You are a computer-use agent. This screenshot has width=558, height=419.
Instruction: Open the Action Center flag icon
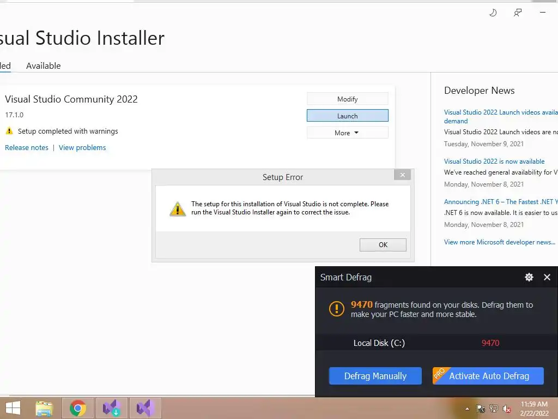[x=481, y=409]
